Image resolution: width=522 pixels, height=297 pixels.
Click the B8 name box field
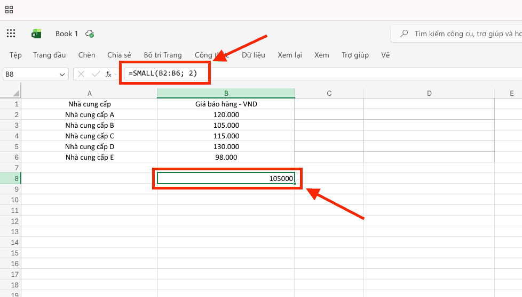(36, 74)
